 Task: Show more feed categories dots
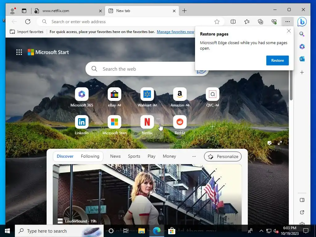pyautogui.click(x=194, y=156)
